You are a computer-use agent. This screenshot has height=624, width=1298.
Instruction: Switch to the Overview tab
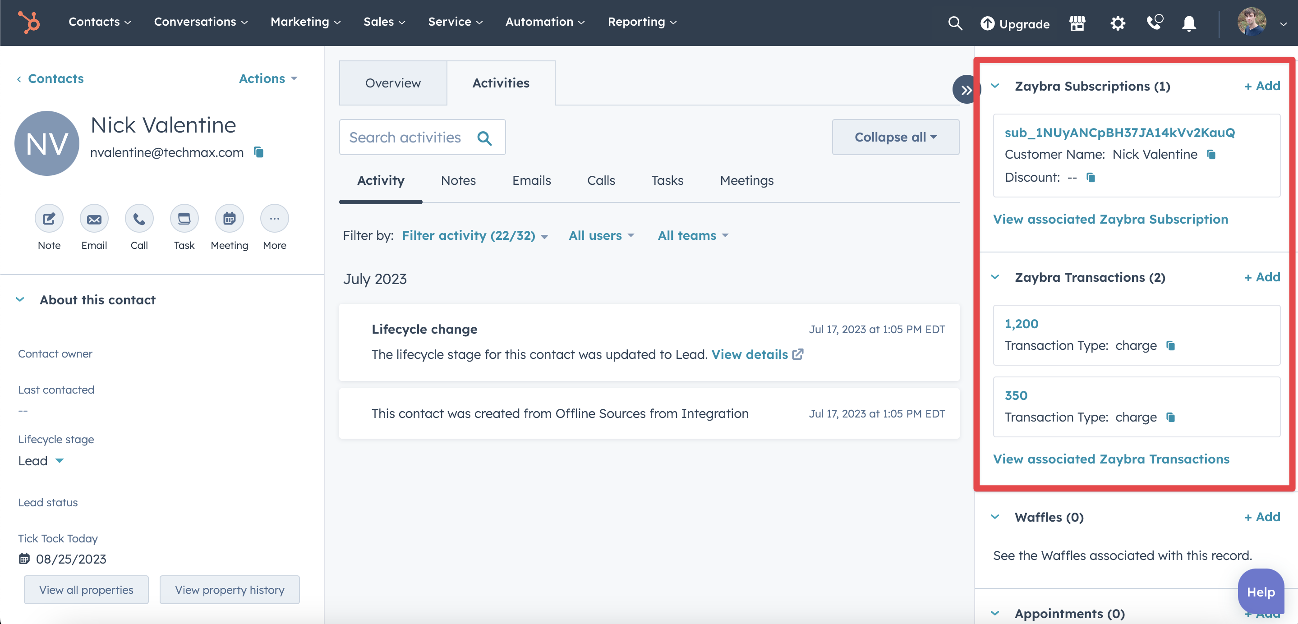pos(393,83)
